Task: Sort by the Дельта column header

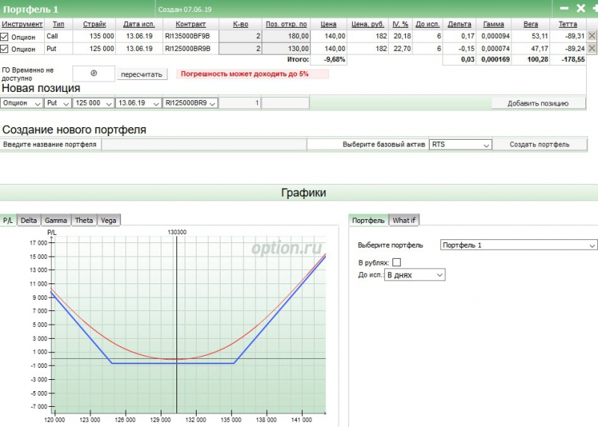Action: click(x=459, y=24)
